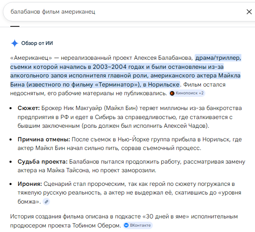Click the highlighted text 'драма/триллер,'
The image size is (255, 232).
coord(218,58)
